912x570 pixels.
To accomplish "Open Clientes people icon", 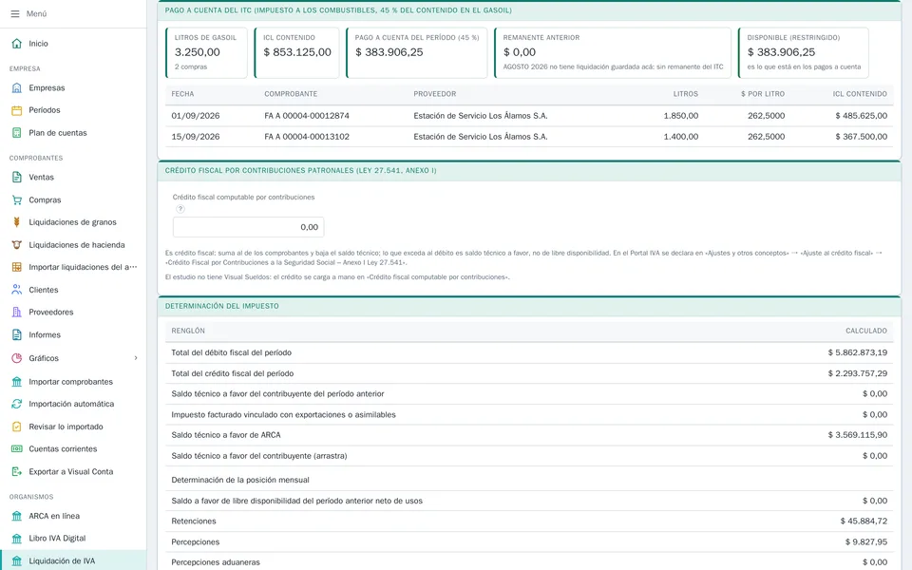I will pos(17,290).
